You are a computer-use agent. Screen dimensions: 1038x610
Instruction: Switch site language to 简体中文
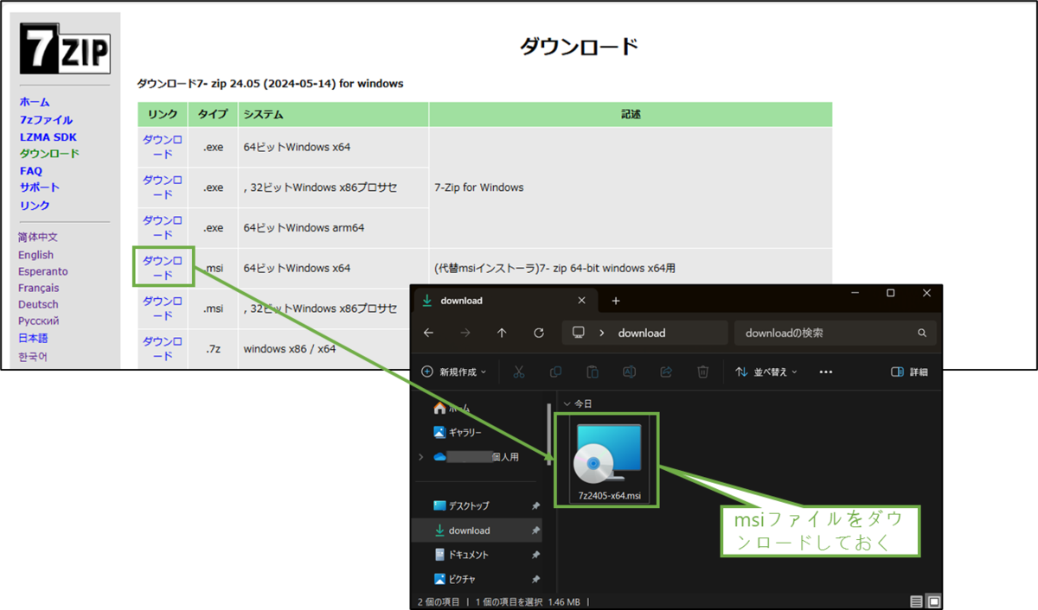[x=38, y=237]
